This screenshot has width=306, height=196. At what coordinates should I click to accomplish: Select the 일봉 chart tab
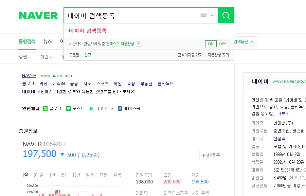[x=90, y=175]
